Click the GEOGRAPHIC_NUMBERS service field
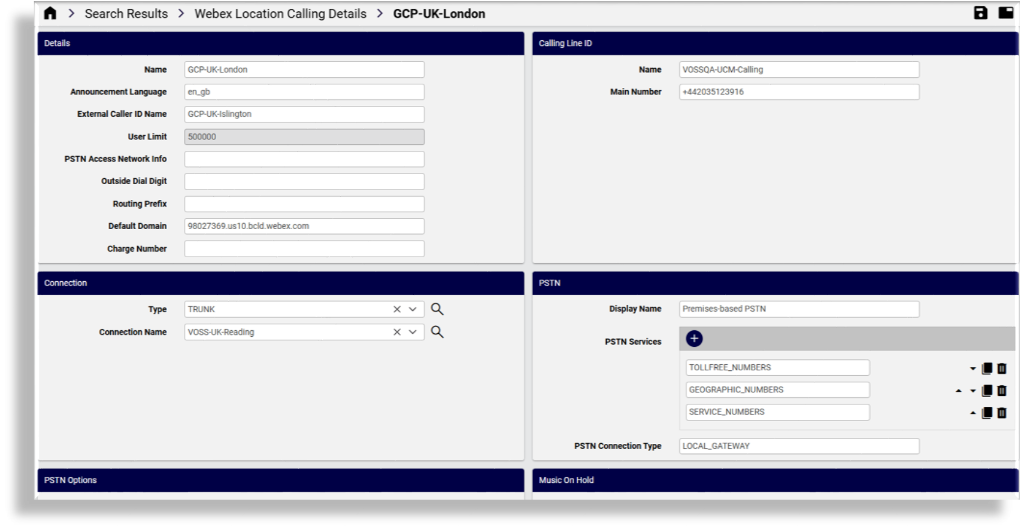1021x530 pixels. click(x=777, y=389)
